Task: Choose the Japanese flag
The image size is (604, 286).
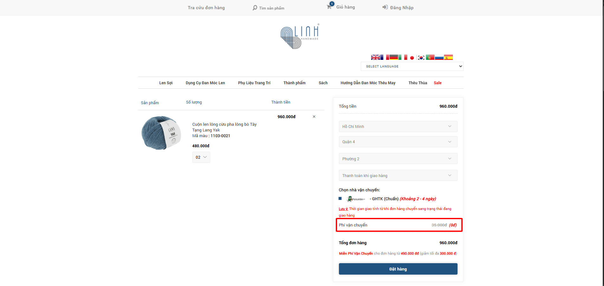Action: 412,57
